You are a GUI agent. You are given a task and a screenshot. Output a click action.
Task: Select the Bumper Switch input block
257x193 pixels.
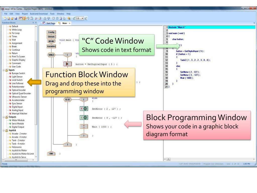(x=18, y=73)
